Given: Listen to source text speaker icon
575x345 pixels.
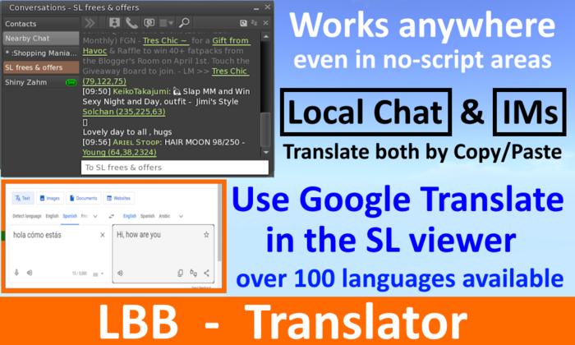Looking at the screenshot, I should (x=30, y=273).
